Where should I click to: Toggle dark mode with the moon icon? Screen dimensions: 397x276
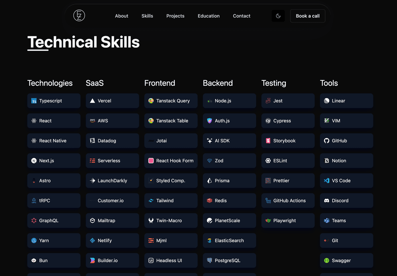[x=278, y=16]
